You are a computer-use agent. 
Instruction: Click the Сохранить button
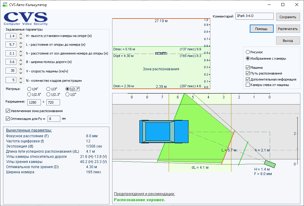(288, 17)
